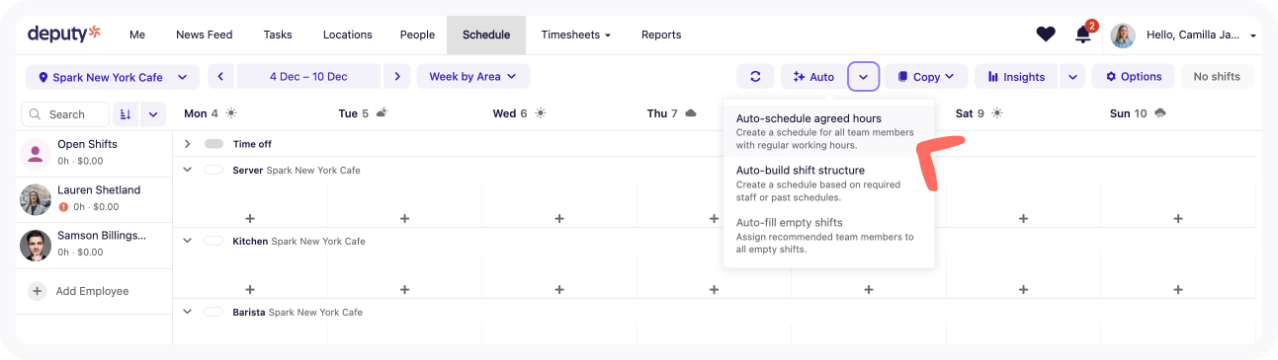Add a Server shift on Tuesday

[404, 218]
